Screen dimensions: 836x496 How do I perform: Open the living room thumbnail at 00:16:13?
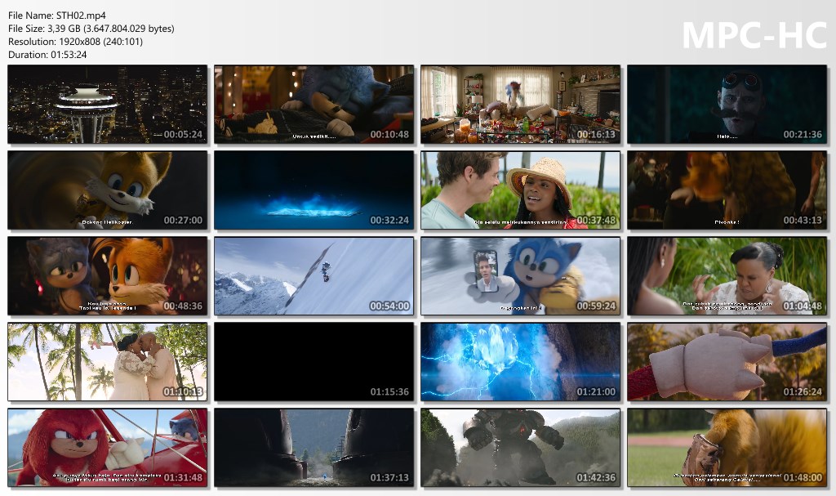click(520, 105)
